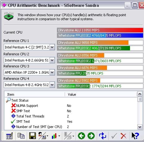Click the person and computer icon

42,136
